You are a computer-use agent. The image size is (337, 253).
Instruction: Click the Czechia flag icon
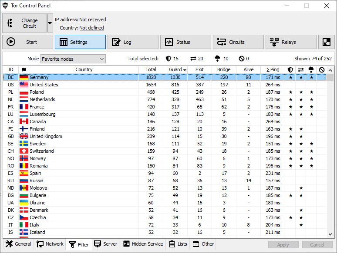coord(24,217)
